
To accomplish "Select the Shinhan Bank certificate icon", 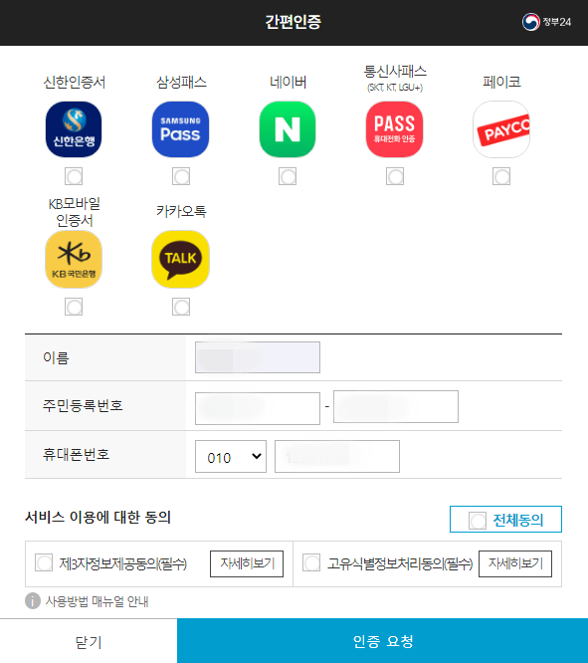I will coord(74,129).
